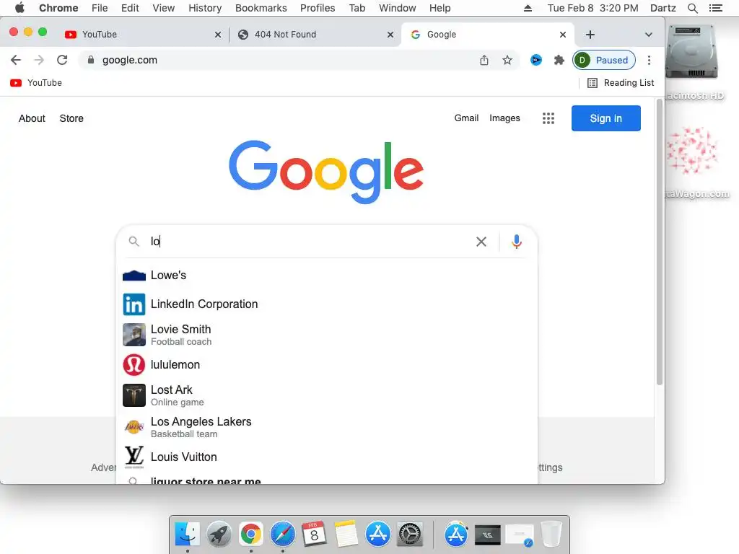Open the YouTube bookmark
Image resolution: width=739 pixels, height=554 pixels.
(x=36, y=83)
